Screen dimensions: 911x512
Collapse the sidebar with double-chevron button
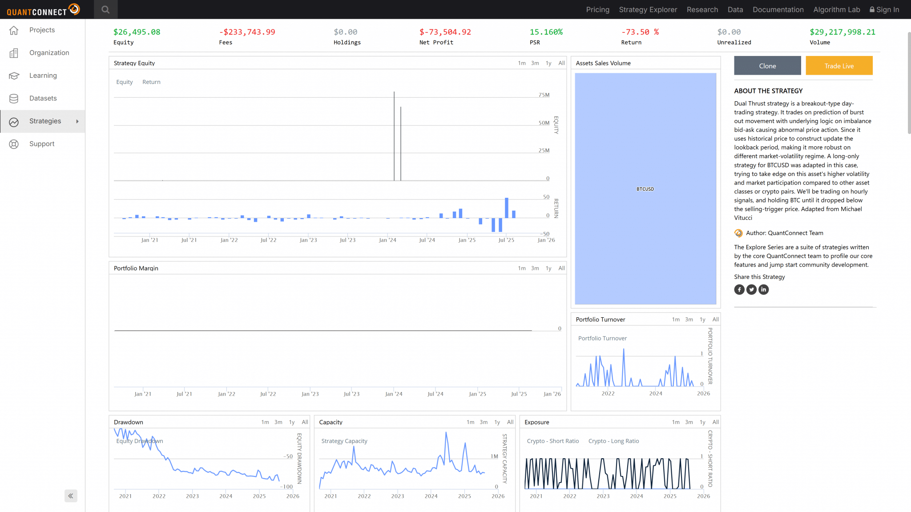[71, 496]
